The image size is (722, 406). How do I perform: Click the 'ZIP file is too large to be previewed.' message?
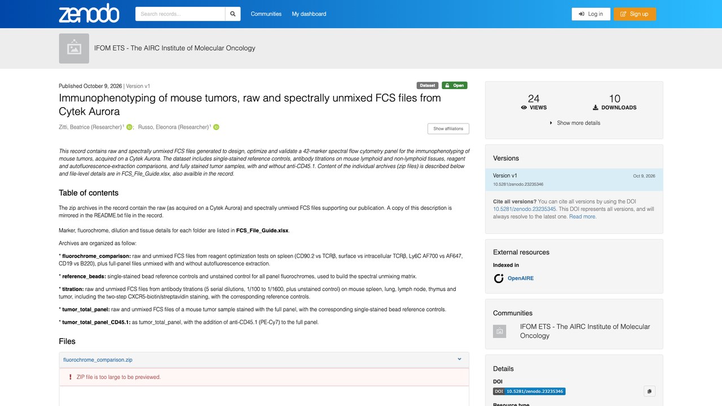[118, 377]
